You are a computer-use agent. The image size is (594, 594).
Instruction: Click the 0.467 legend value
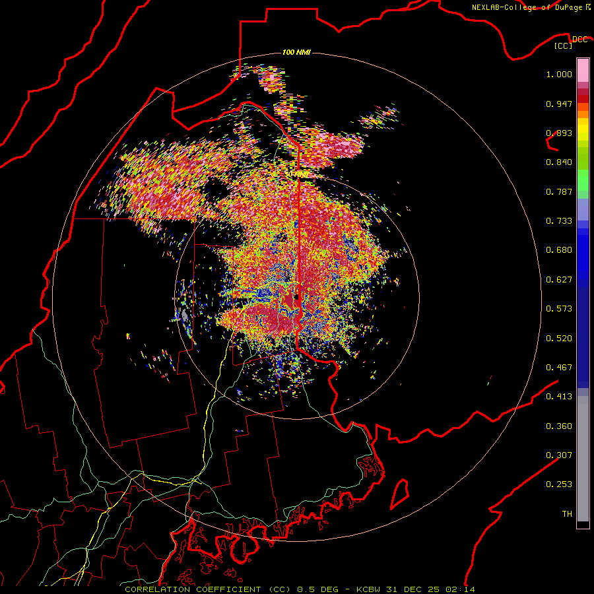559,368
